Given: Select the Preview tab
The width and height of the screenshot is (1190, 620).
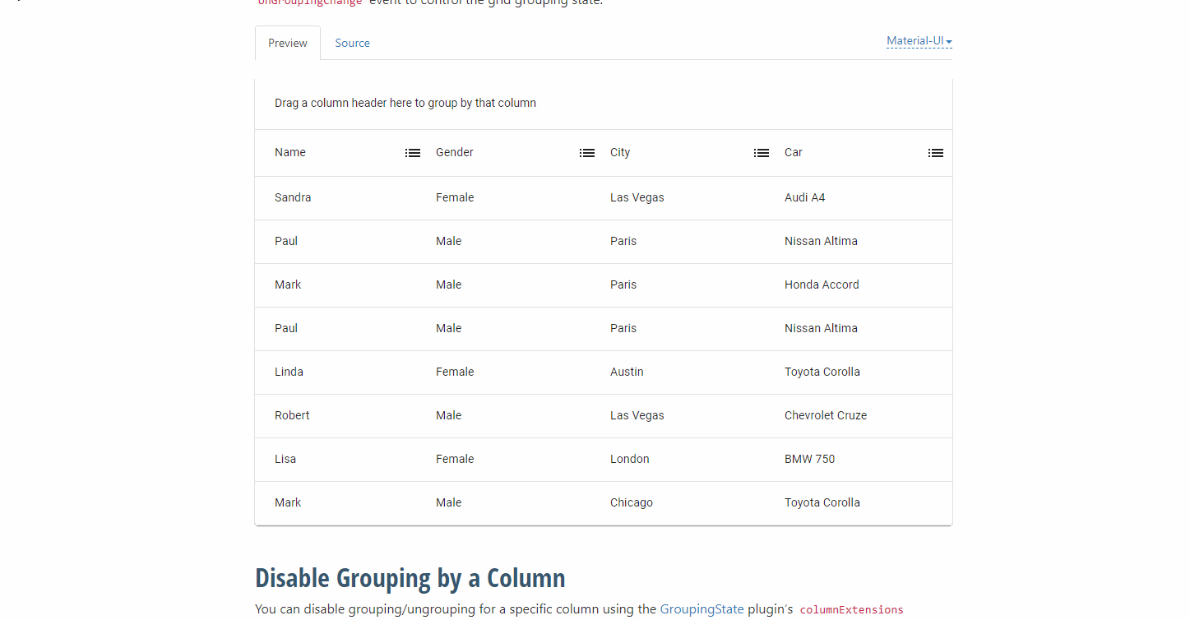Looking at the screenshot, I should [x=287, y=43].
